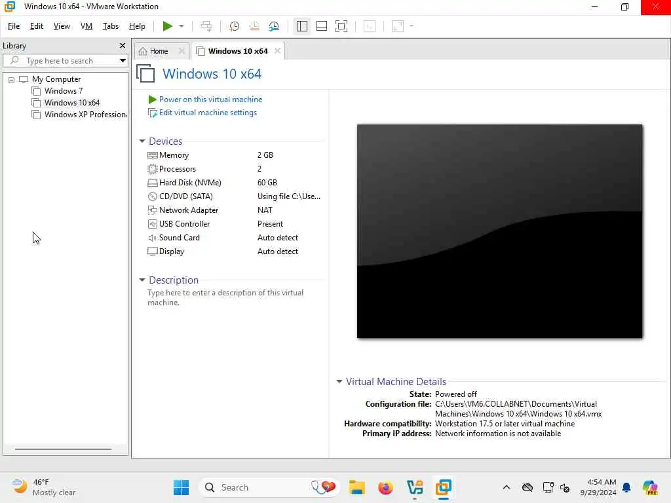Open the Help menu

137,26
